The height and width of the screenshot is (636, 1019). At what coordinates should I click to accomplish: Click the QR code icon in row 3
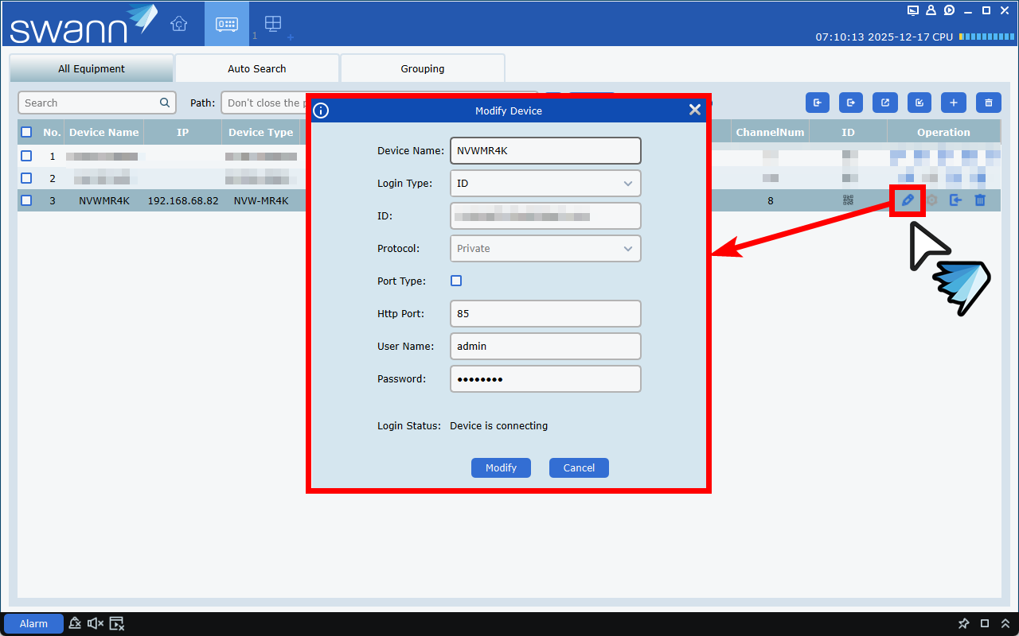[x=848, y=200]
